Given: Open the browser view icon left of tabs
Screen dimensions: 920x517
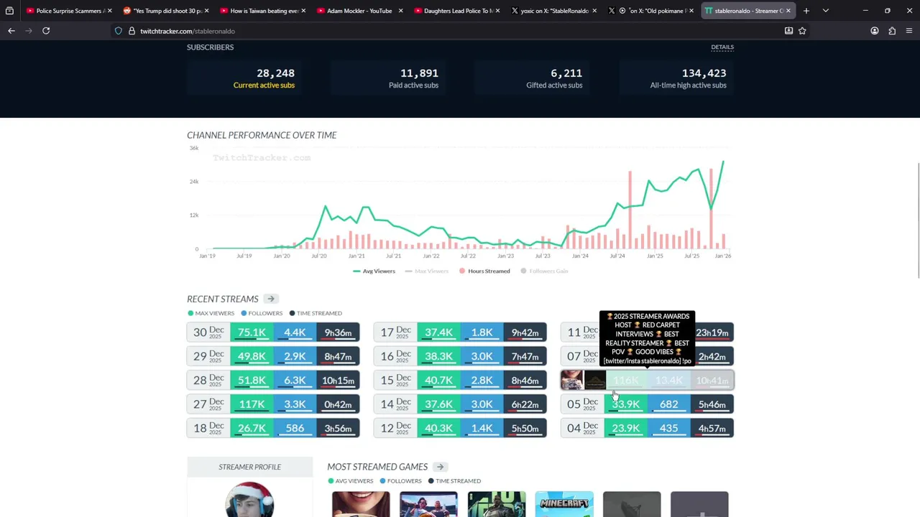Looking at the screenshot, I should pyautogui.click(x=9, y=11).
